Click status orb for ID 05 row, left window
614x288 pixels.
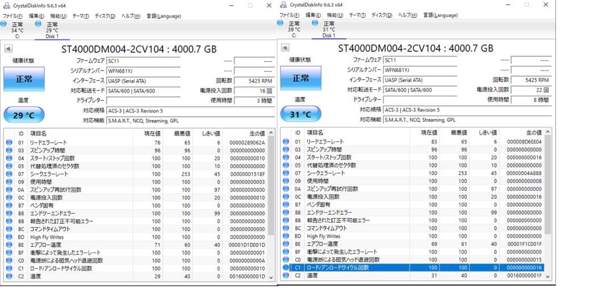coord(9,166)
